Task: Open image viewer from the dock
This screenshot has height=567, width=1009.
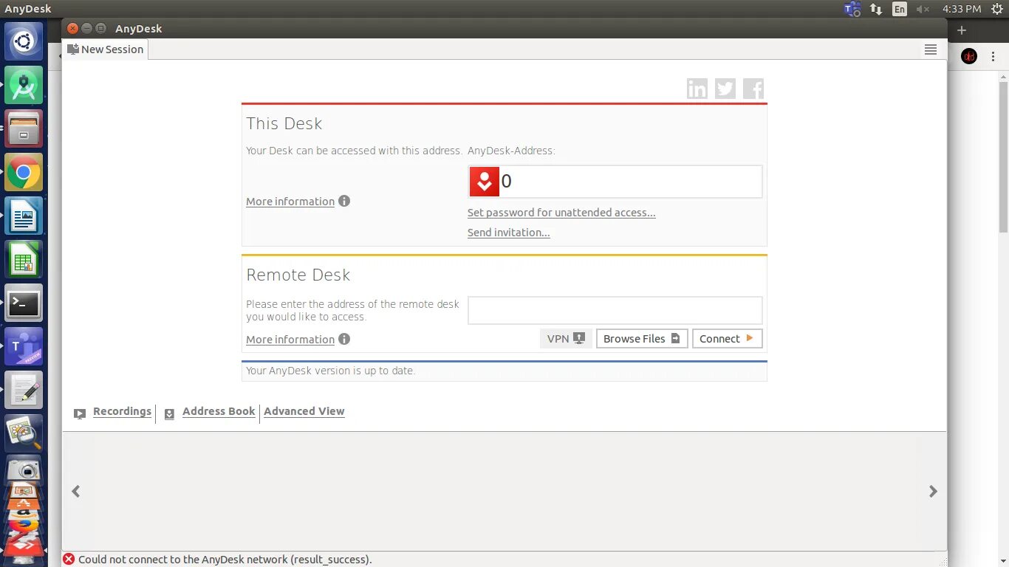Action: [x=24, y=433]
